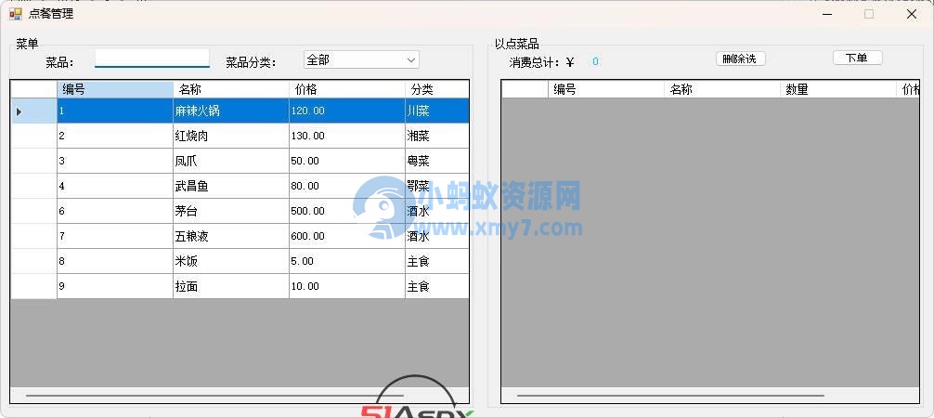Click the menu 价格 column header
934x418 pixels.
[347, 89]
